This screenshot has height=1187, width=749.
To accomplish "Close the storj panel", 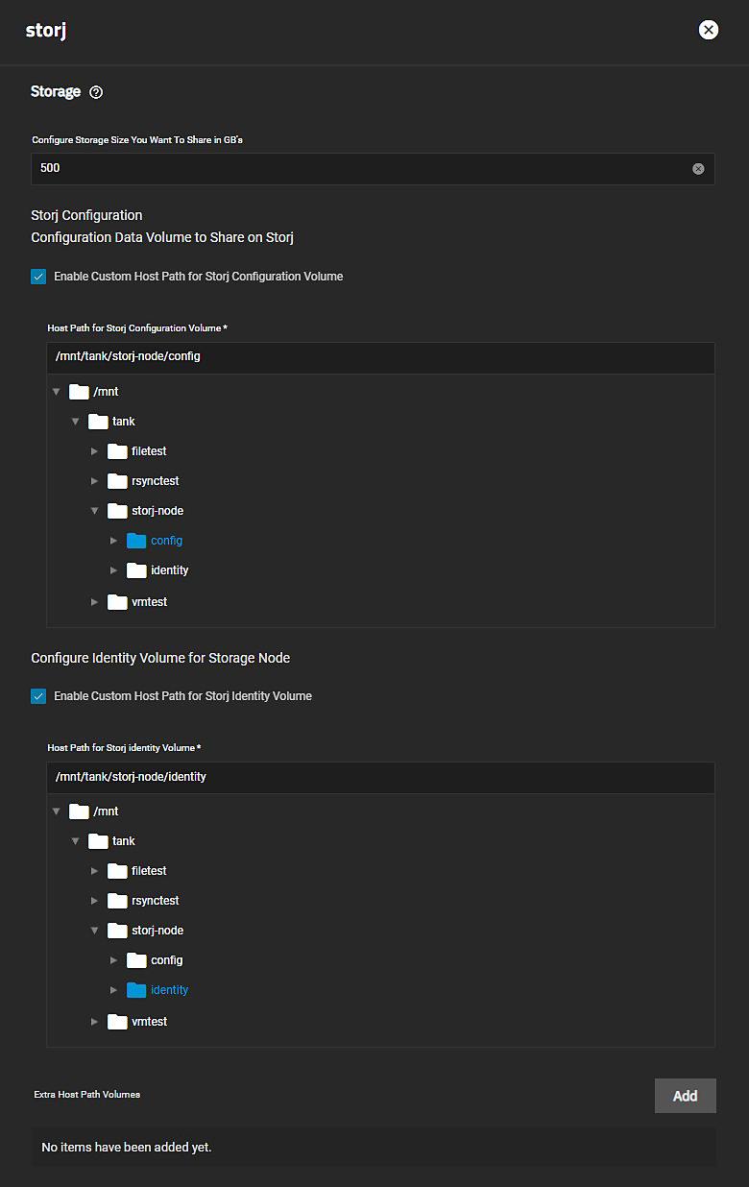I will tap(709, 30).
